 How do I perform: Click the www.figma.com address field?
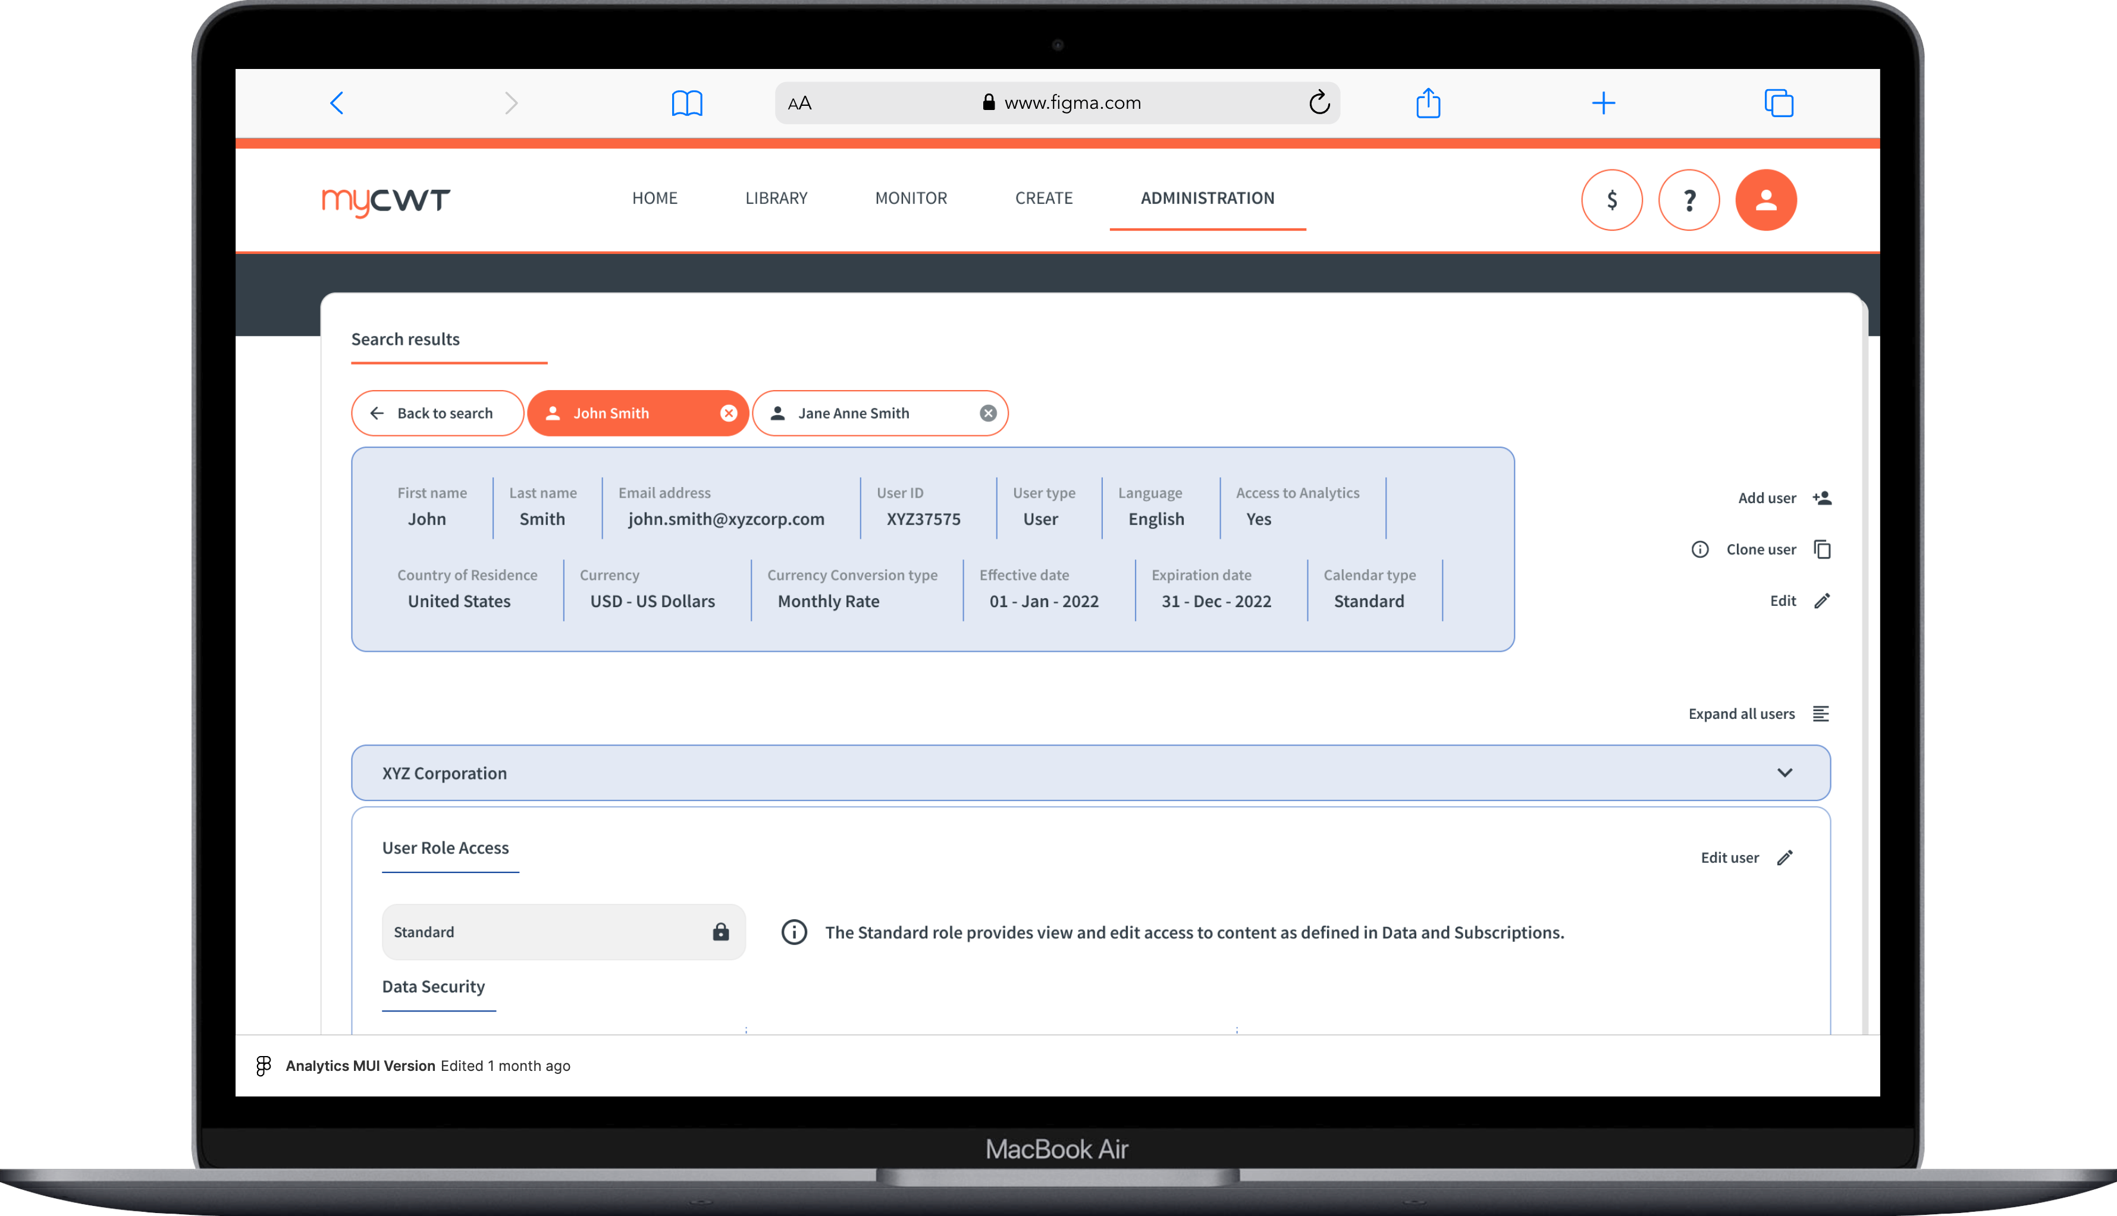tap(1058, 103)
